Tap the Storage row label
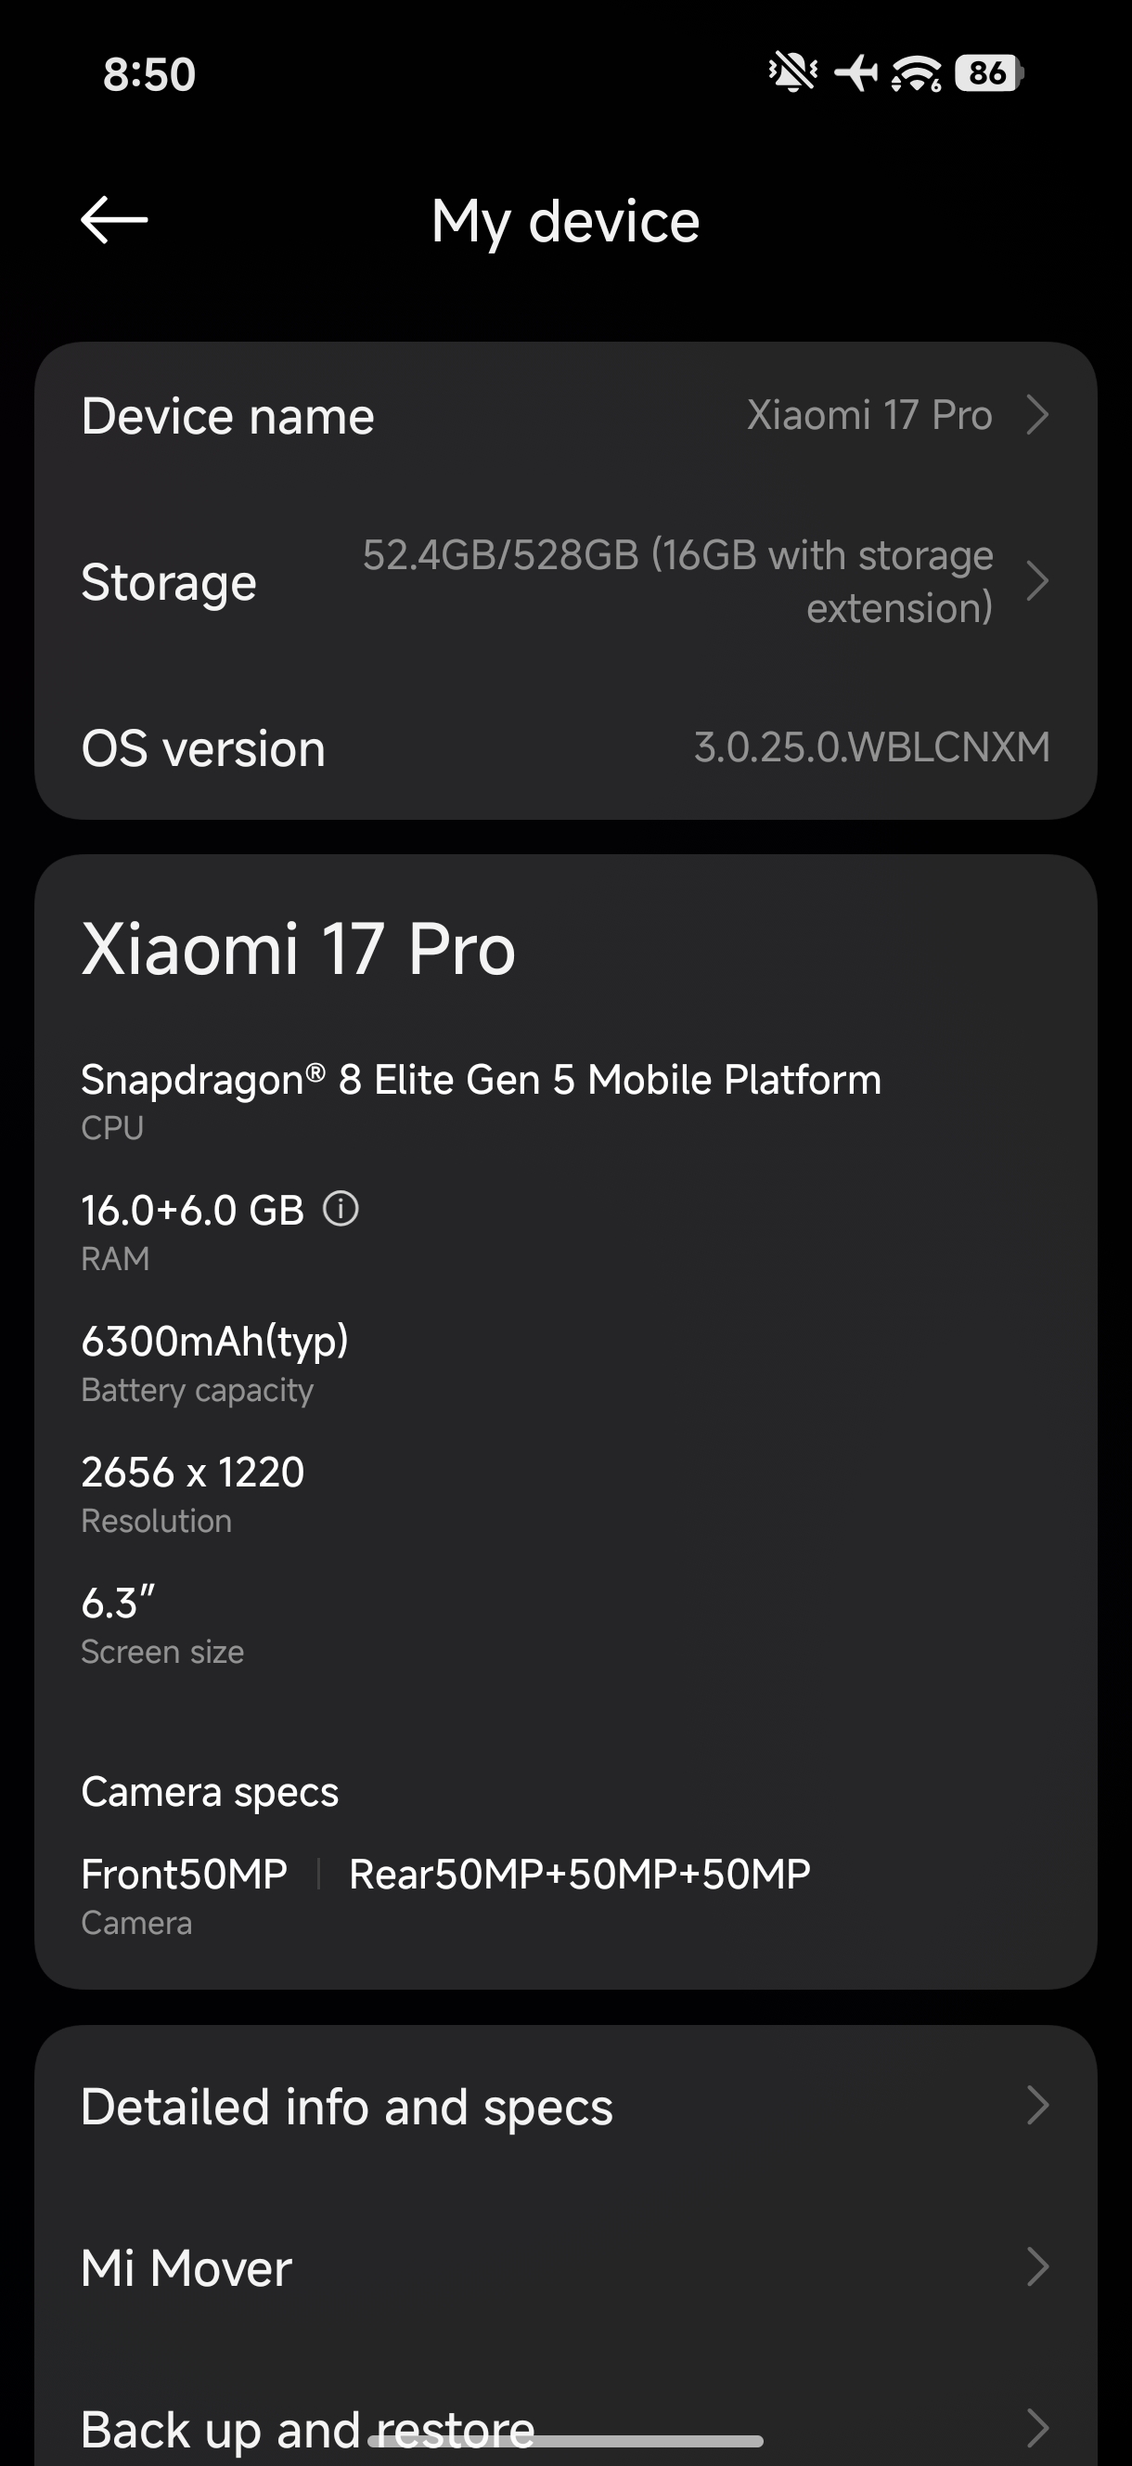 pos(170,582)
